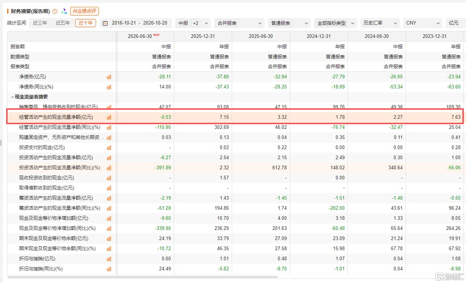The width and height of the screenshot is (466, 283).
Task: Click the 2025-12-31 column header
Action: point(203,36)
